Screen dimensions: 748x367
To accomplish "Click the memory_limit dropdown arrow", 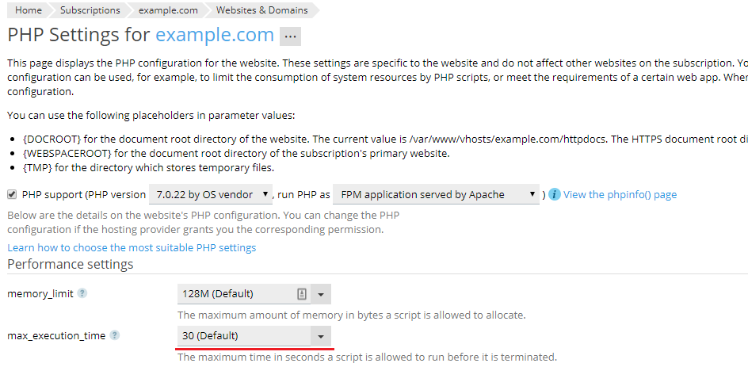I will click(321, 294).
